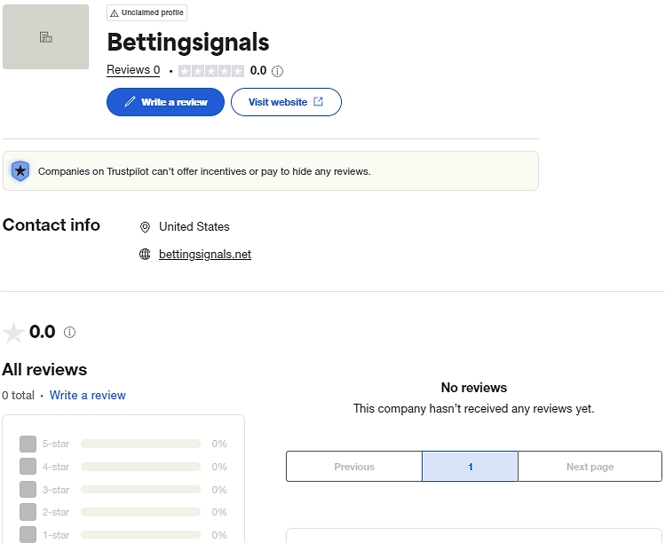Click the Reviews 0 link under the title
Image resolution: width=665 pixels, height=543 pixels.
[133, 70]
